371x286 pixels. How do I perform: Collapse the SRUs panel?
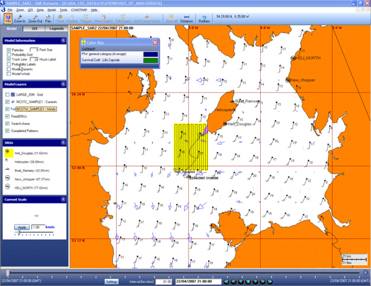click(x=63, y=143)
